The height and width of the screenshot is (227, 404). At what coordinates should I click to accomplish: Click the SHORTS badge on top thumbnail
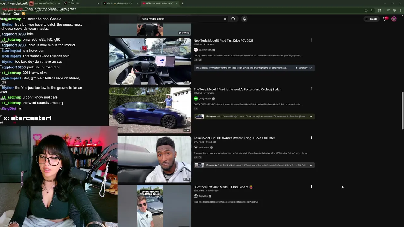184,33
